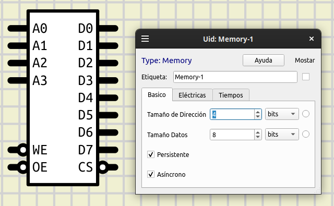
Task: Click the A0 address pin
Action: (17, 28)
